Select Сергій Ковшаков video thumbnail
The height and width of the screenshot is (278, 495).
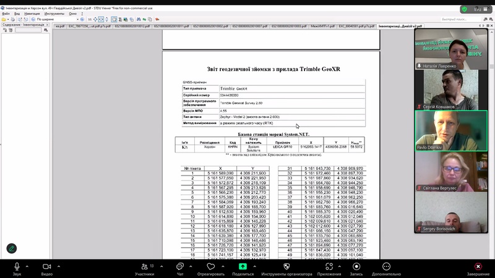[x=451, y=90]
